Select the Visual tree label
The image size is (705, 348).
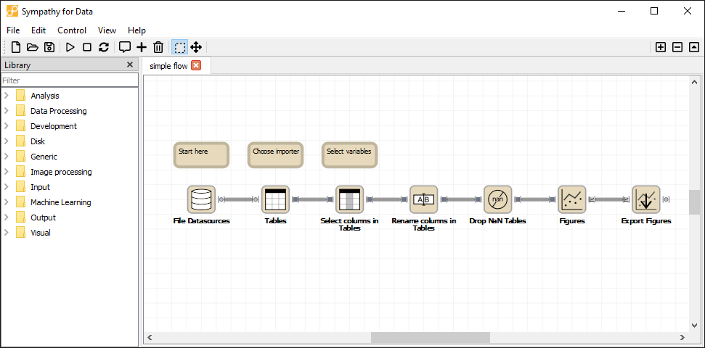(x=41, y=233)
